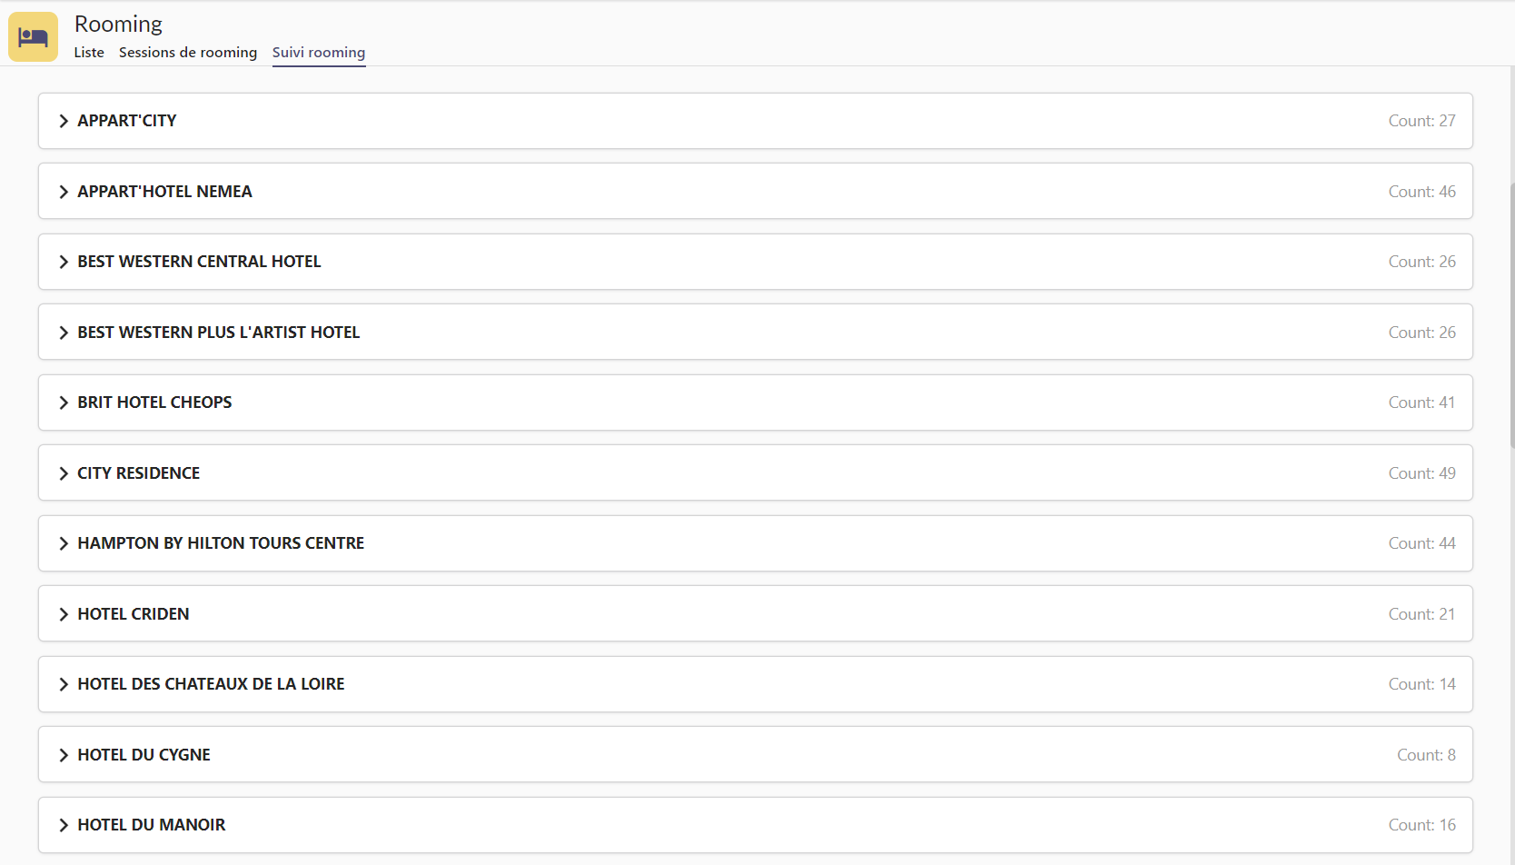Switch to Sessions de rooming tab
Image resolution: width=1515 pixels, height=865 pixels.
coord(188,53)
